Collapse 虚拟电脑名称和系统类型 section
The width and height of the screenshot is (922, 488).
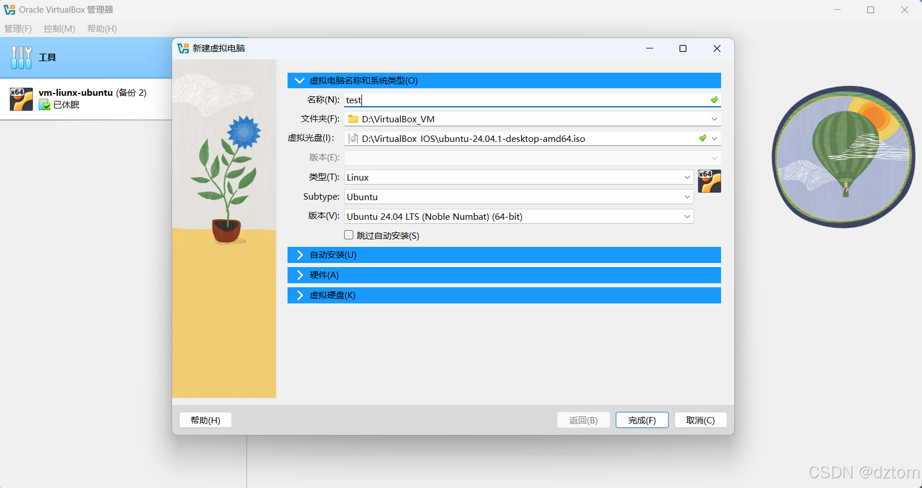(504, 80)
